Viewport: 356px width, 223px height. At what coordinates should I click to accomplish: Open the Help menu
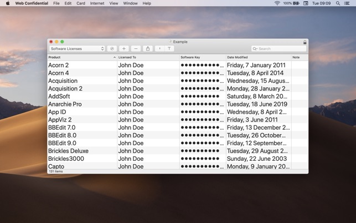point(147,3)
